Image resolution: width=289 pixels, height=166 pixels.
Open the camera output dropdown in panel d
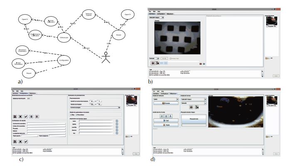pyautogui.click(x=193, y=100)
